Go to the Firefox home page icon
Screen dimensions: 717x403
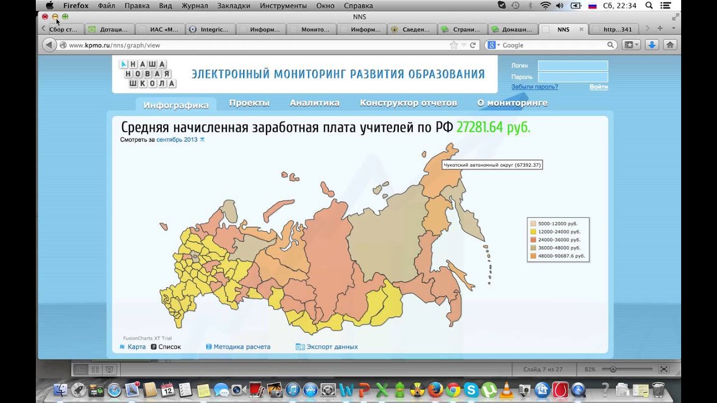[670, 45]
